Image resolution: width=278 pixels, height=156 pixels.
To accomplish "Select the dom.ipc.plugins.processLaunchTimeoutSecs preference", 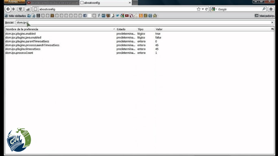I will [139, 45].
